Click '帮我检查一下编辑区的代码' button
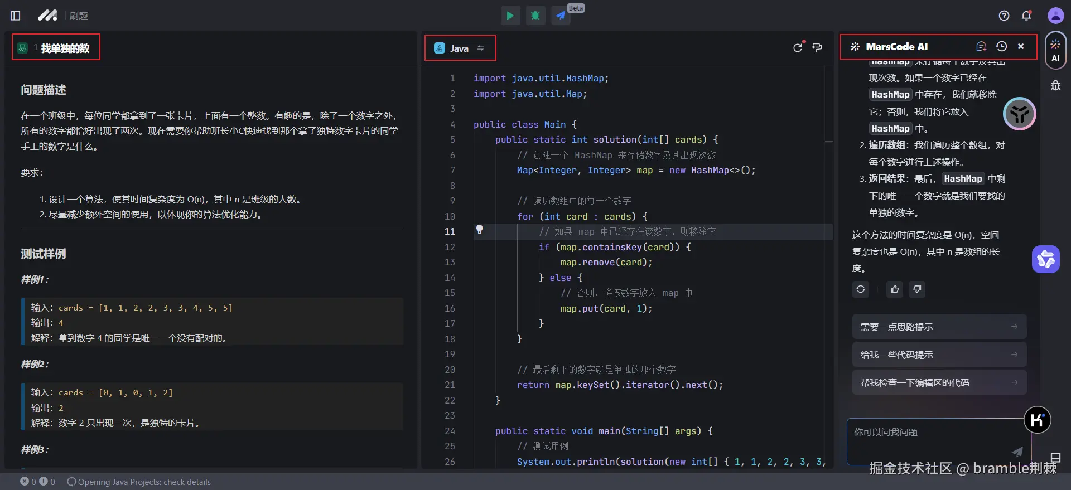1071x490 pixels. click(939, 383)
